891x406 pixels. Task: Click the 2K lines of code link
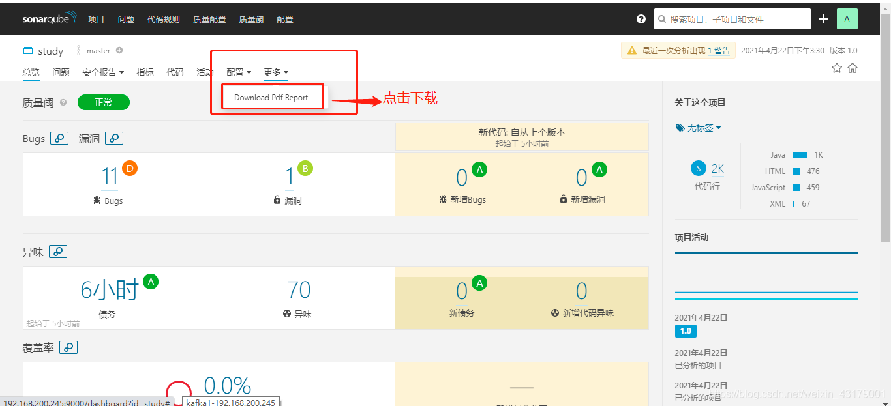click(x=717, y=169)
